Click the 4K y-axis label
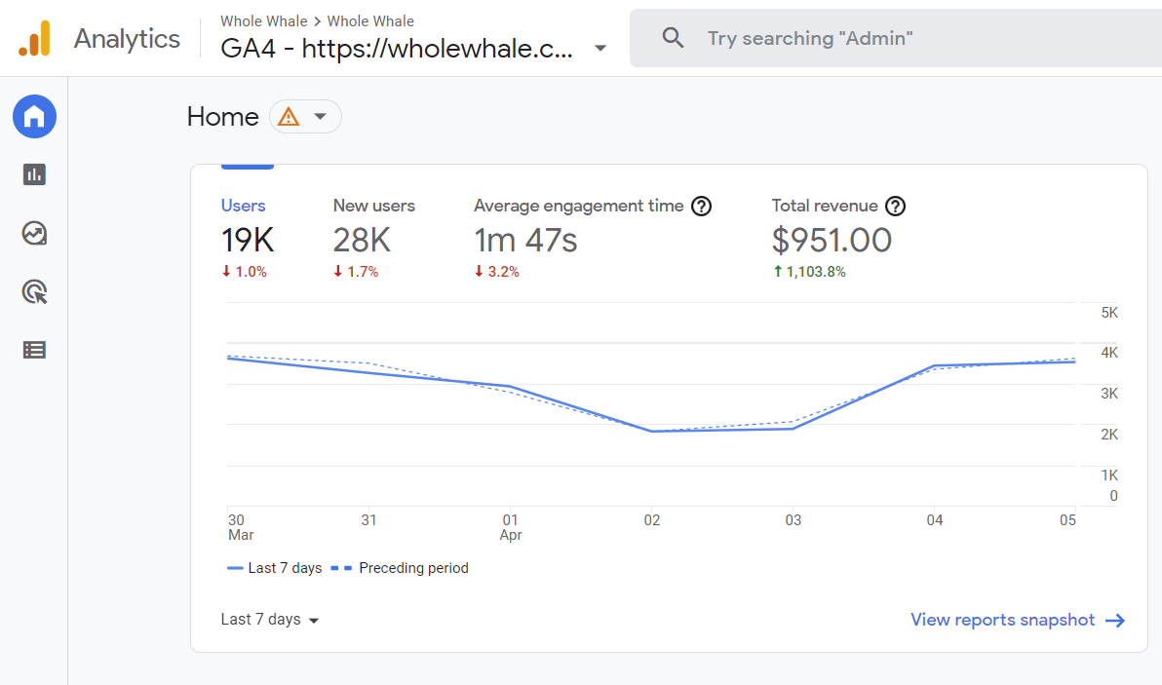The image size is (1162, 685). coord(1108,353)
